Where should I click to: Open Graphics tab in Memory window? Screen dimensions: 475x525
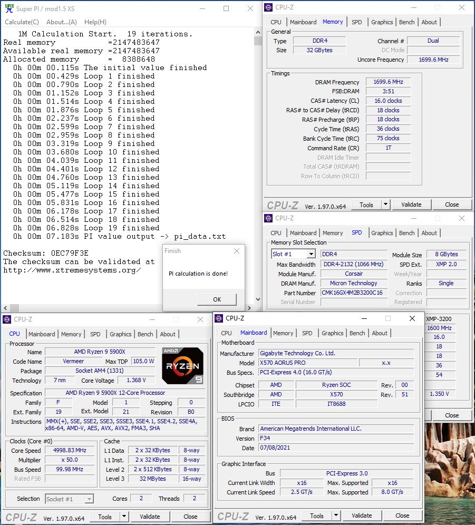point(382,22)
